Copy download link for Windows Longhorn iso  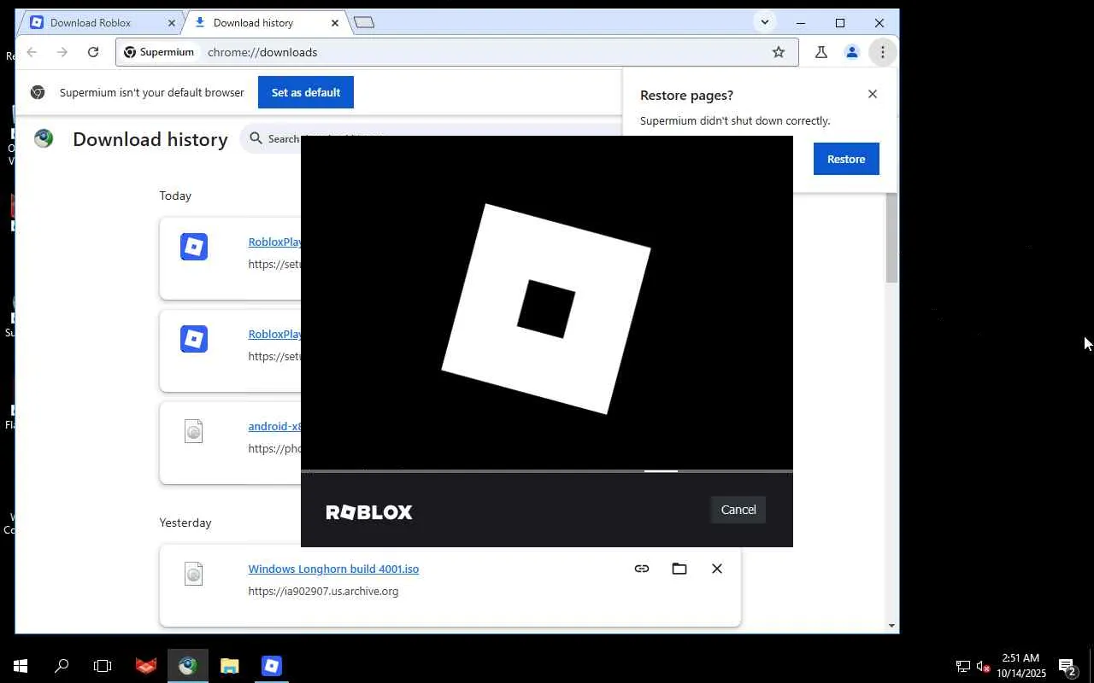tap(642, 569)
